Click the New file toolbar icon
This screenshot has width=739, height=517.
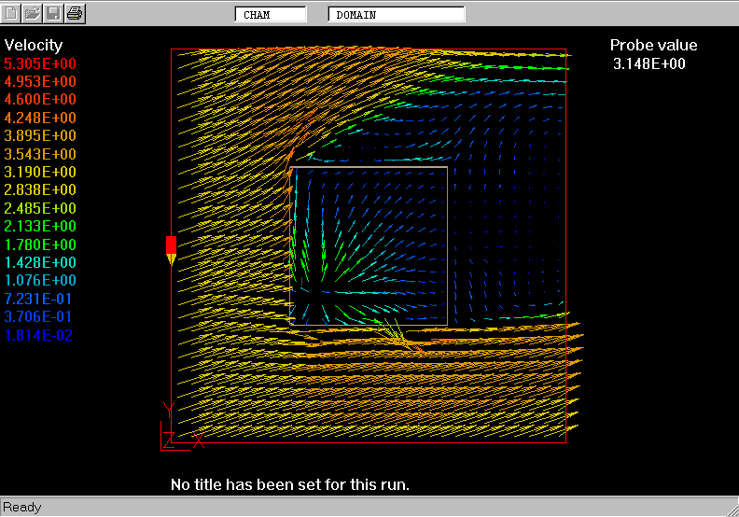coord(12,14)
